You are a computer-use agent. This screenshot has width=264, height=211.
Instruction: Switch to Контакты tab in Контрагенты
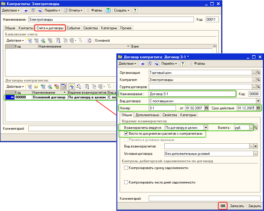pos(26,28)
